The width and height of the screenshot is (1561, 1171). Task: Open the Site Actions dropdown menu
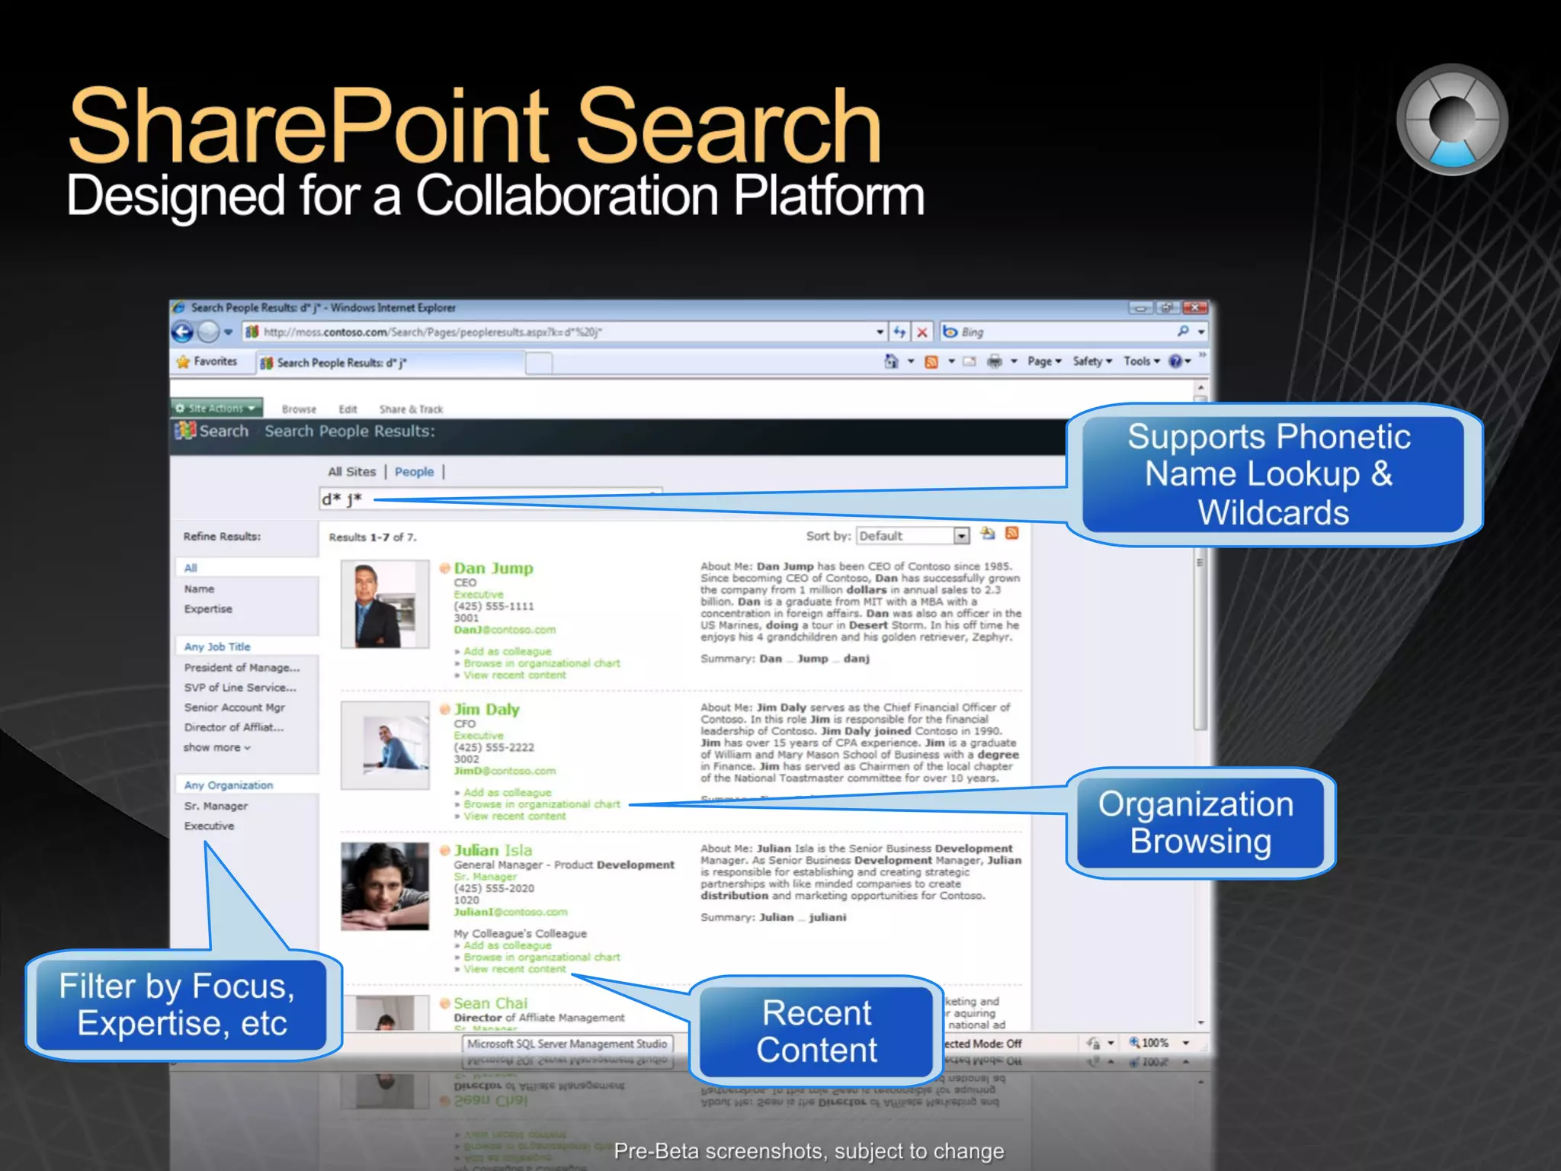pyautogui.click(x=216, y=408)
